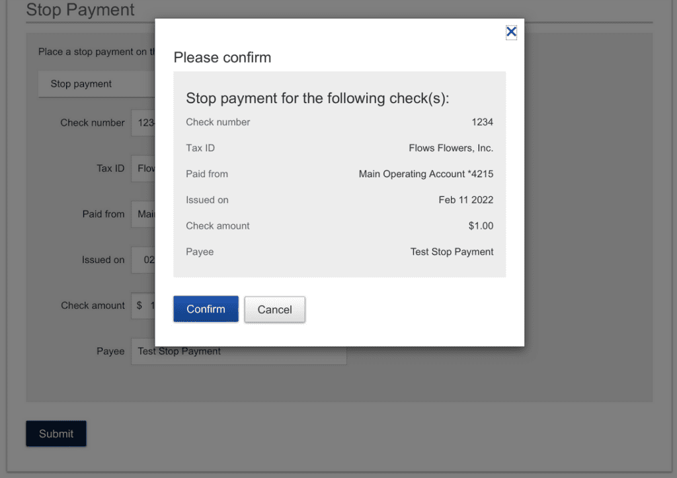The height and width of the screenshot is (478, 677).
Task: Click the Payee label in the dialog
Action: coord(200,252)
